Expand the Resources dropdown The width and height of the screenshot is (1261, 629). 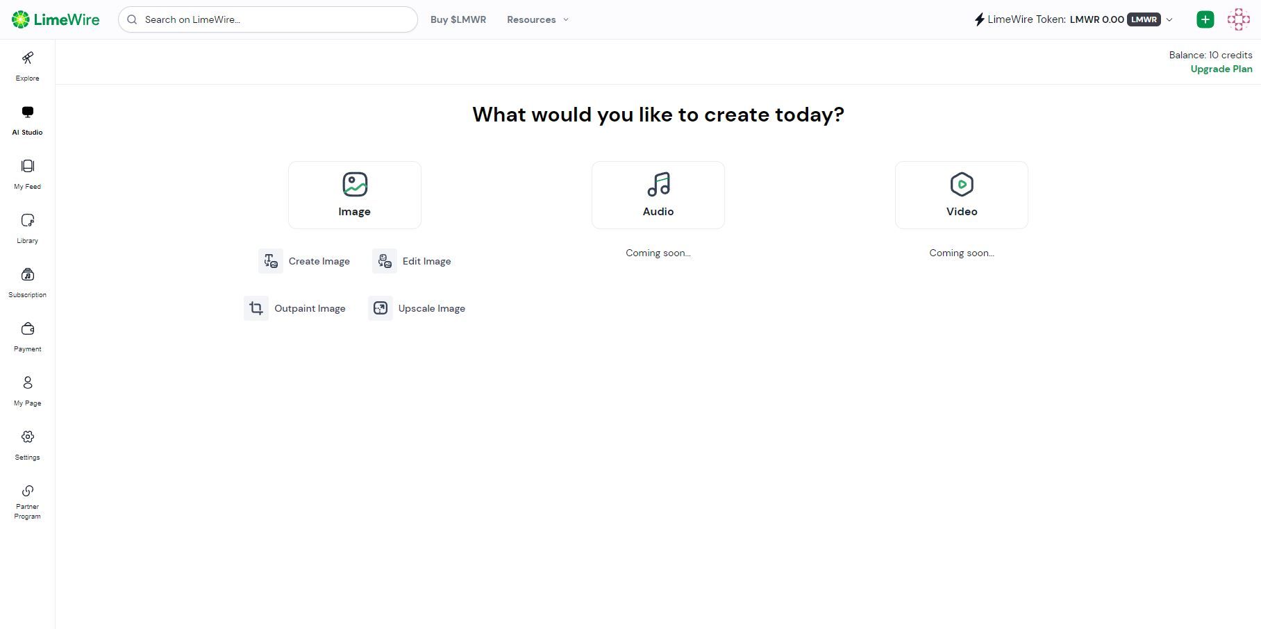click(537, 19)
